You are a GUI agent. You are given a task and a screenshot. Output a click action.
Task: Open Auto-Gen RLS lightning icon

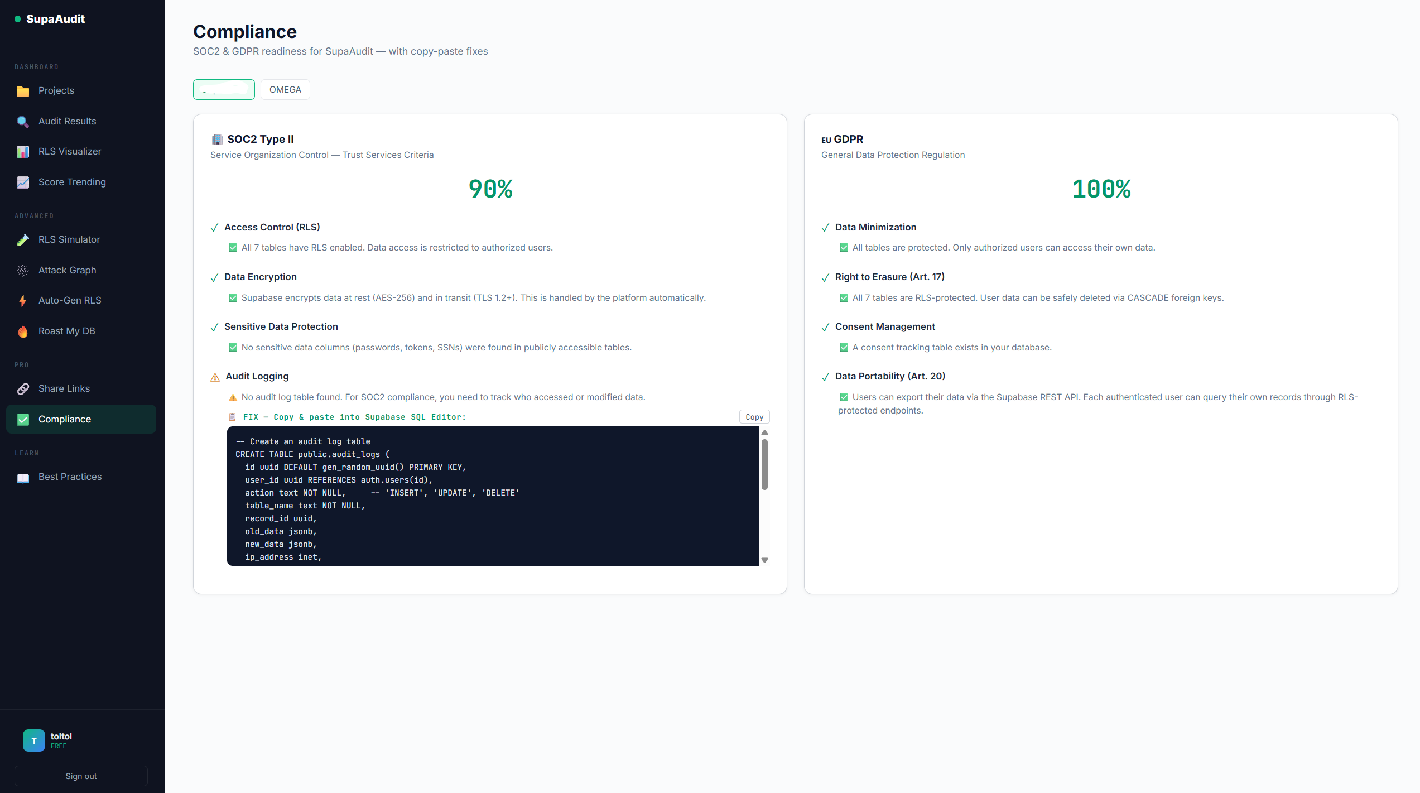click(x=23, y=301)
